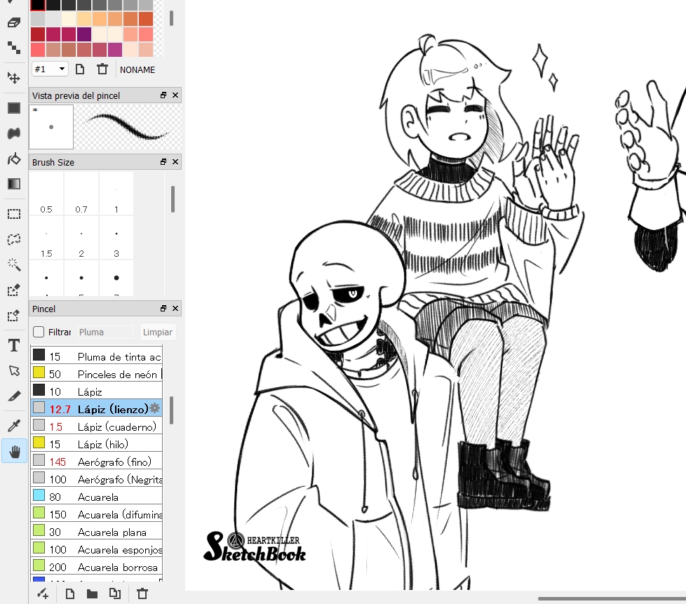Float the Brush Size panel
Viewport: 686px width, 604px height.
pyautogui.click(x=163, y=162)
